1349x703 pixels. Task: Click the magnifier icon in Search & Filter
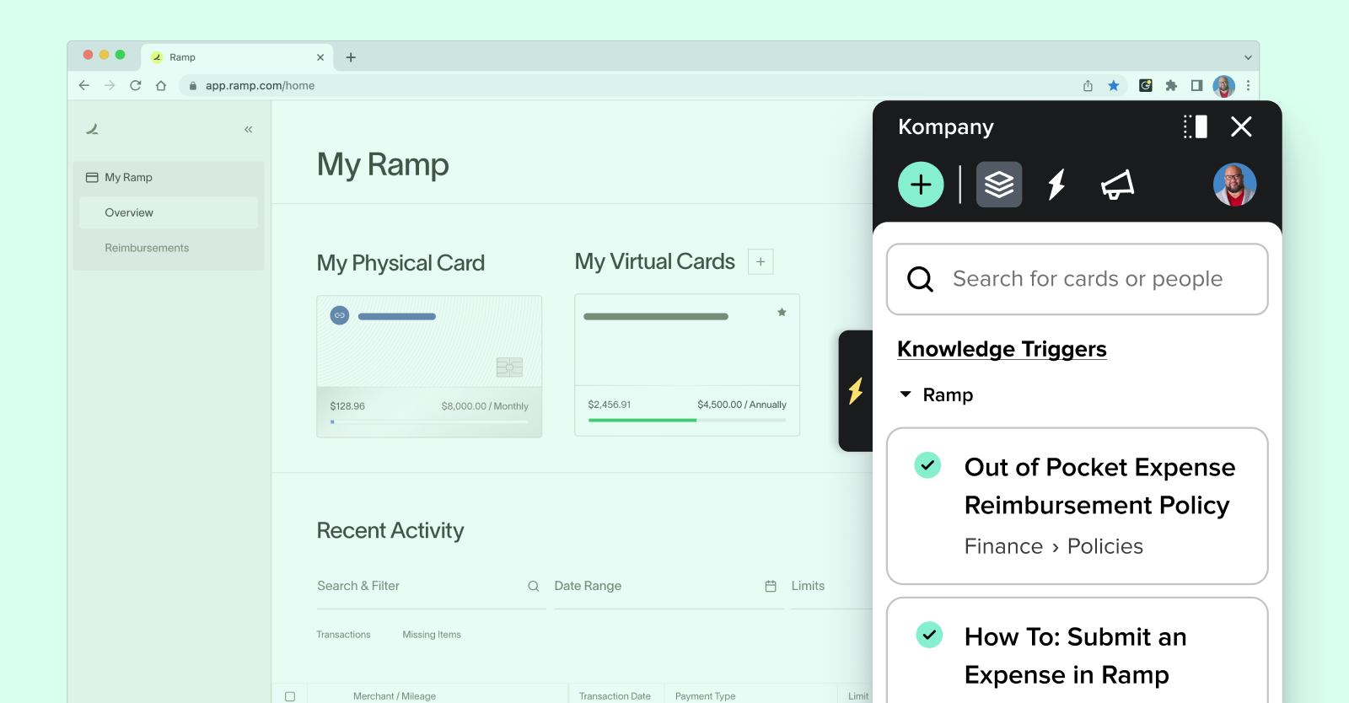pyautogui.click(x=534, y=586)
